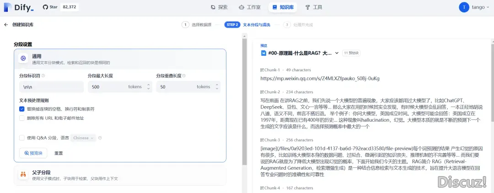
Task: Edit the 分段标识符 field
Action: point(51,87)
